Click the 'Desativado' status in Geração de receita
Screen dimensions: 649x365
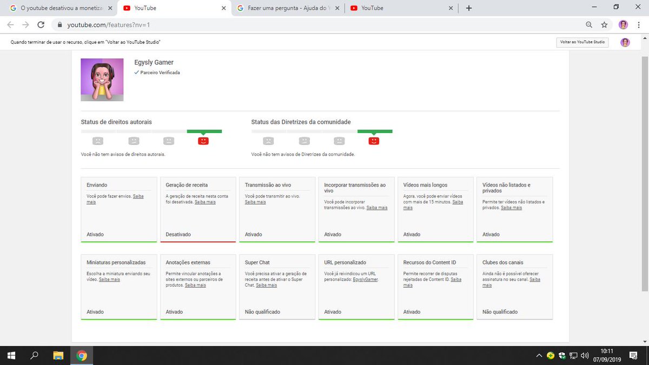pos(178,235)
